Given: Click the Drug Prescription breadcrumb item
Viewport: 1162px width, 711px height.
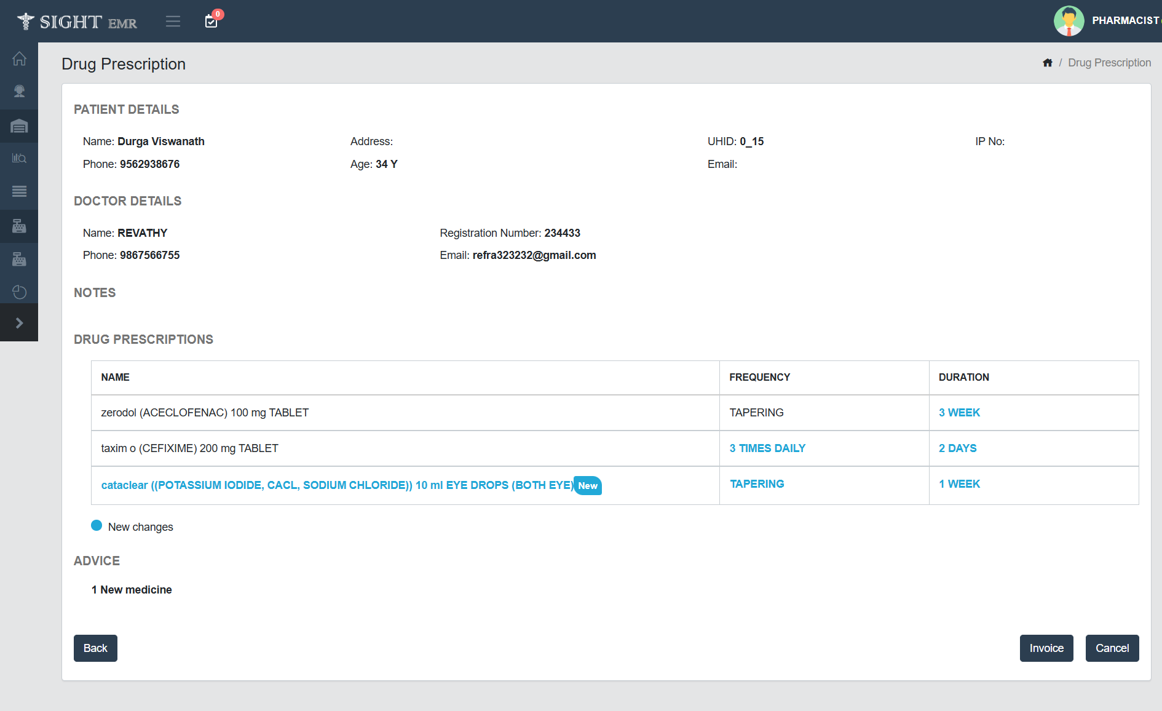Looking at the screenshot, I should click(x=1109, y=63).
